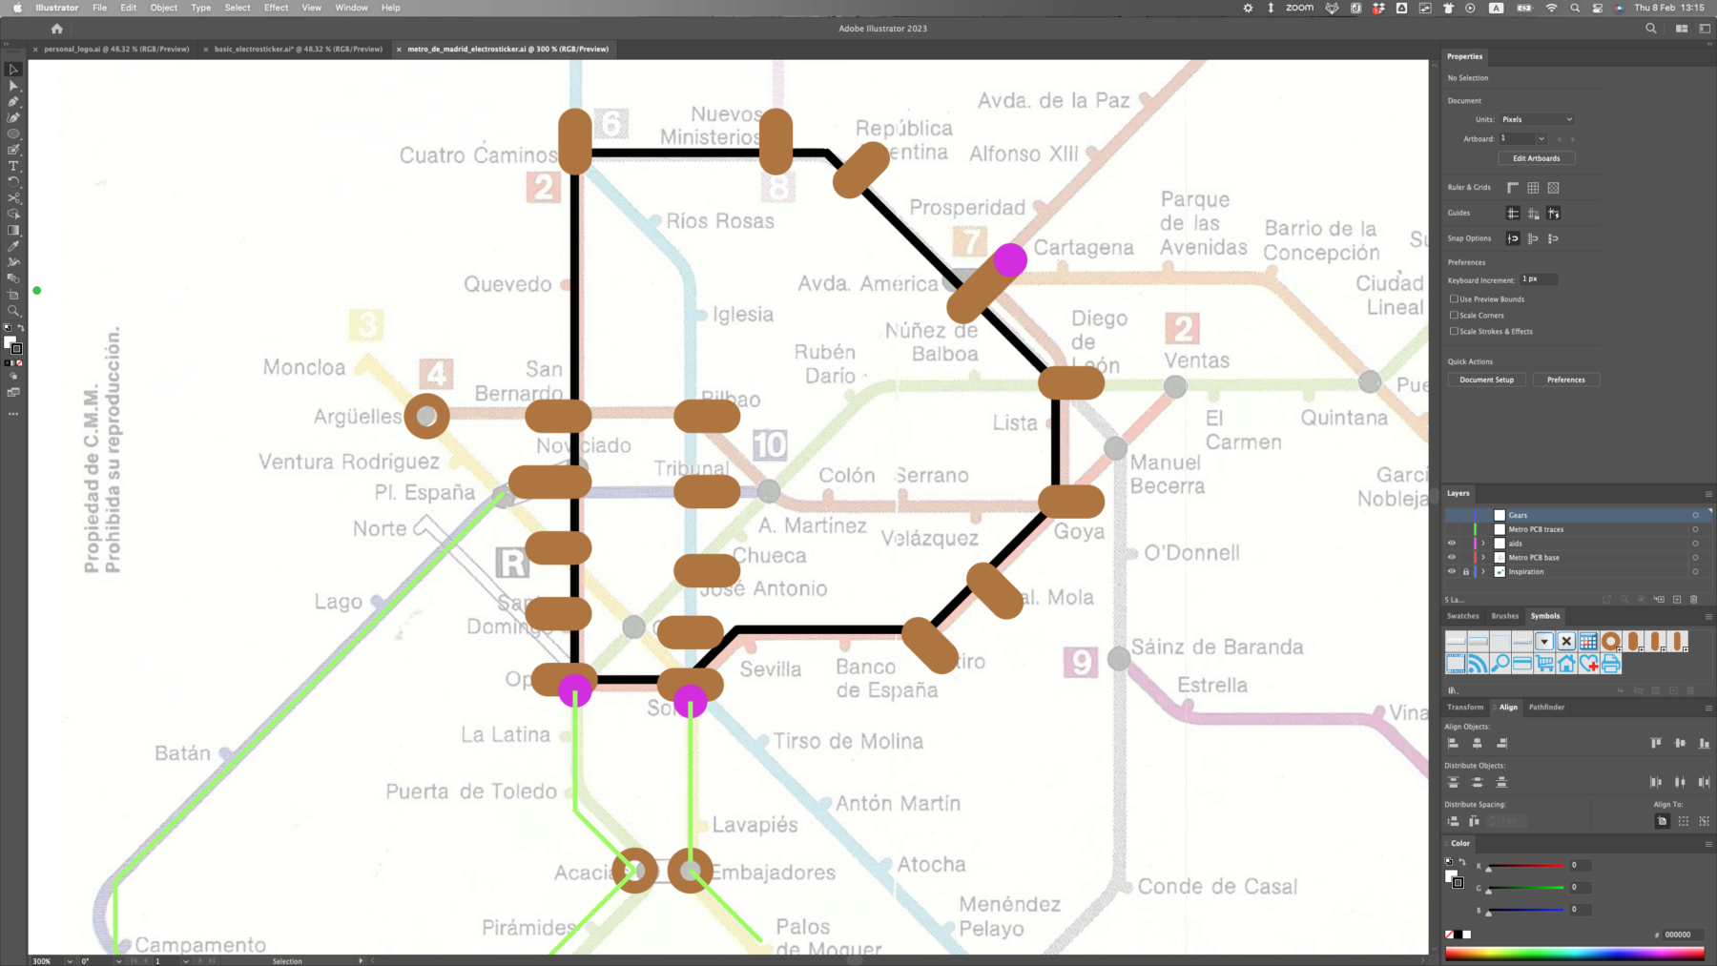1717x966 pixels.
Task: Pick a color from the spectrum bar
Action: tap(1575, 953)
